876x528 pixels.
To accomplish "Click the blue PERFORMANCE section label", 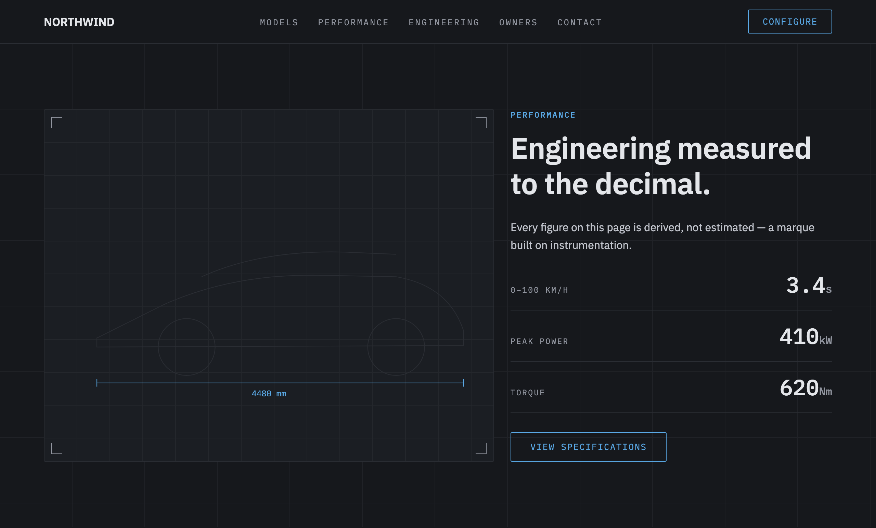I will [x=543, y=115].
